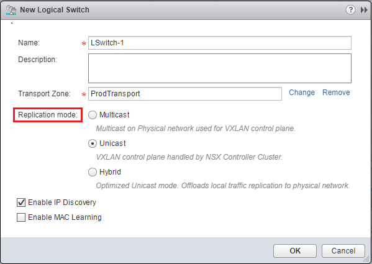This screenshot has height=264, width=372.
Task: Open the help question mark icon
Action: 350,10
